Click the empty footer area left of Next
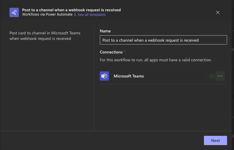 (101, 140)
